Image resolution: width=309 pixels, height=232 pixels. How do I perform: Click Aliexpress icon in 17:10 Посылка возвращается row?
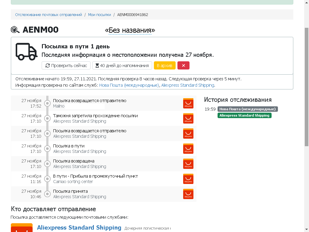188,134
